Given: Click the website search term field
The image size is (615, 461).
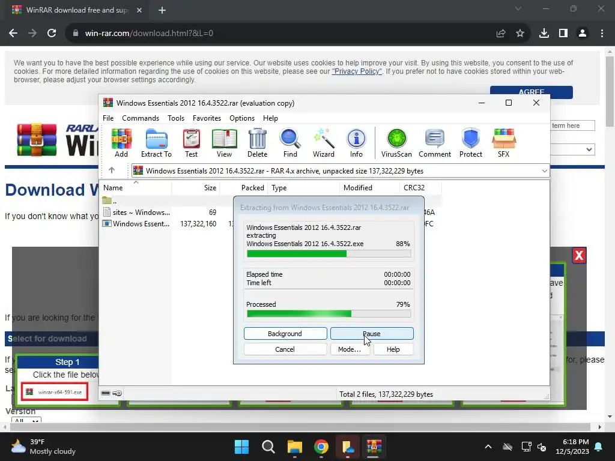Looking at the screenshot, I should coord(572,125).
